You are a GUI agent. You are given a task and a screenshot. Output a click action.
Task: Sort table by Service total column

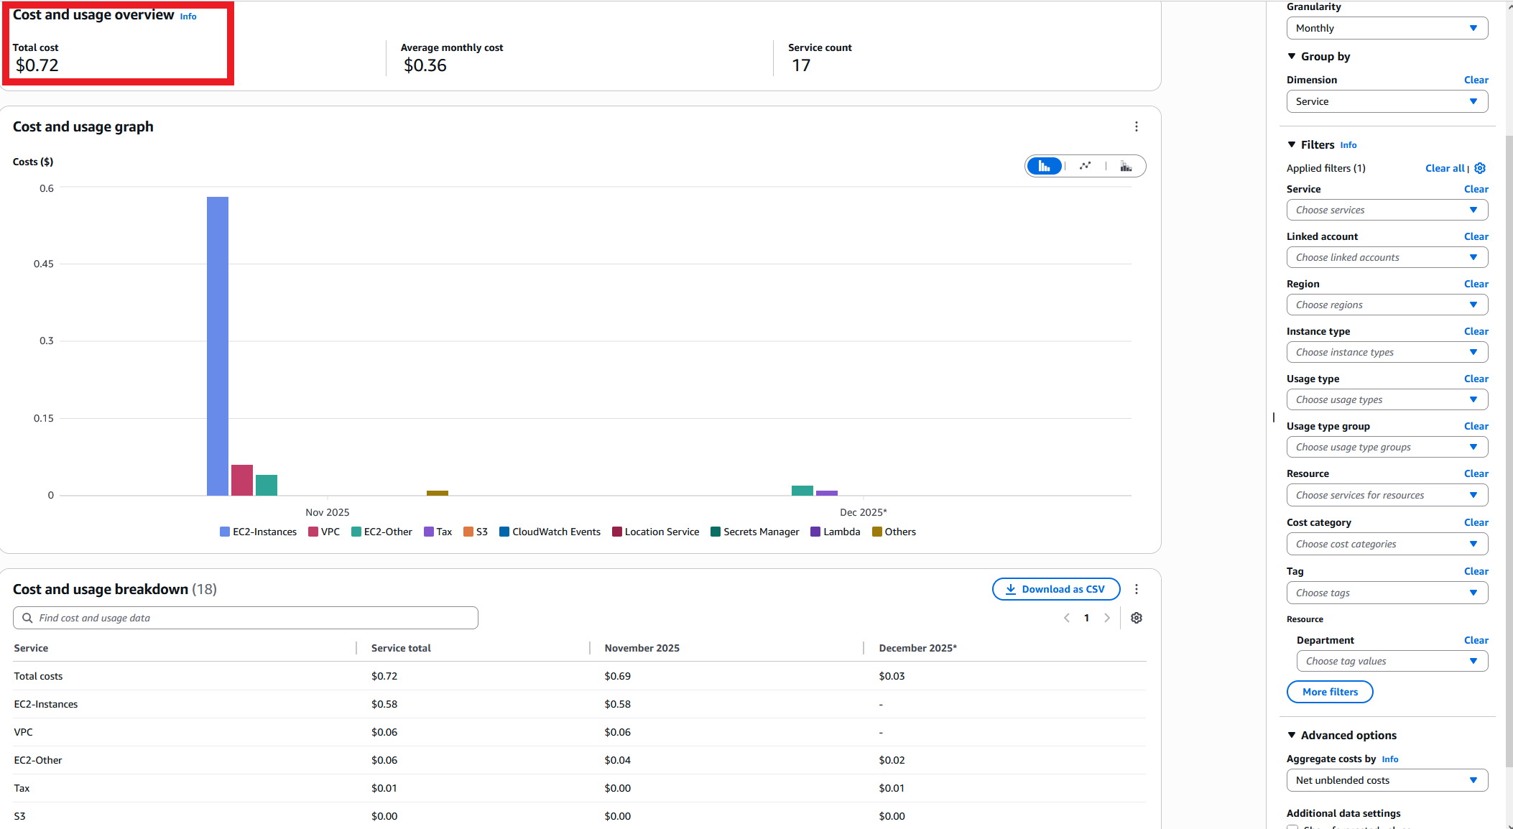point(401,648)
